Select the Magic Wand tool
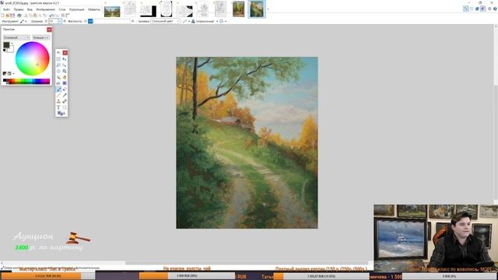This screenshot has width=498, height=280. 58,77
